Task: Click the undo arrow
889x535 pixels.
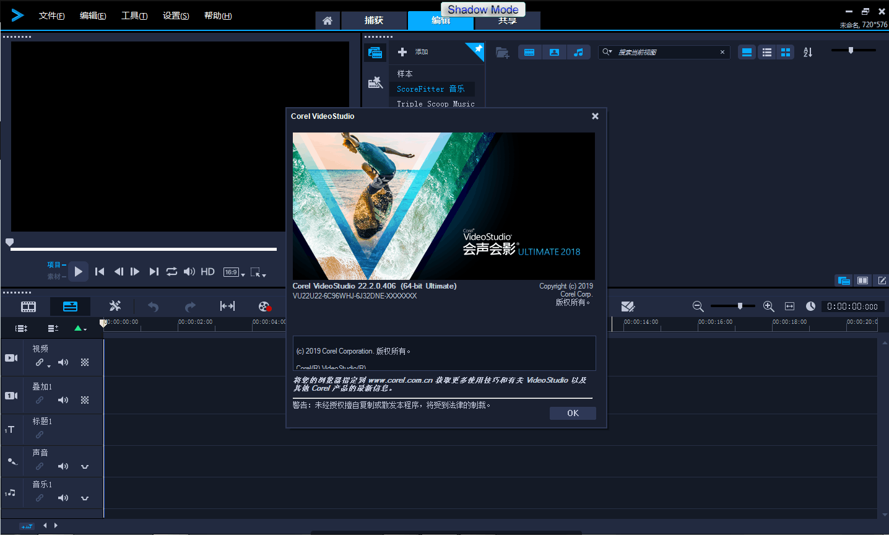Action: pos(153,307)
